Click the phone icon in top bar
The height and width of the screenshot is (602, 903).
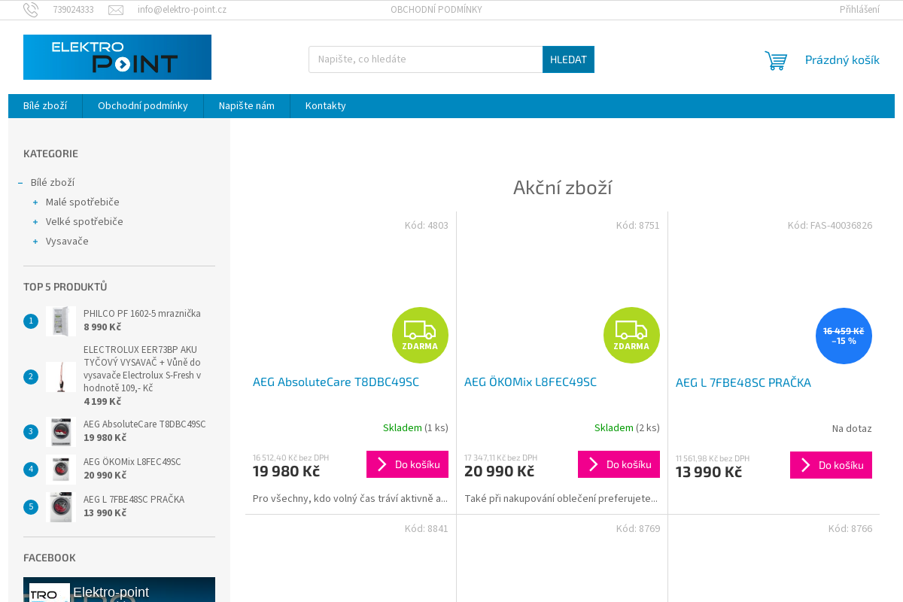tap(30, 10)
